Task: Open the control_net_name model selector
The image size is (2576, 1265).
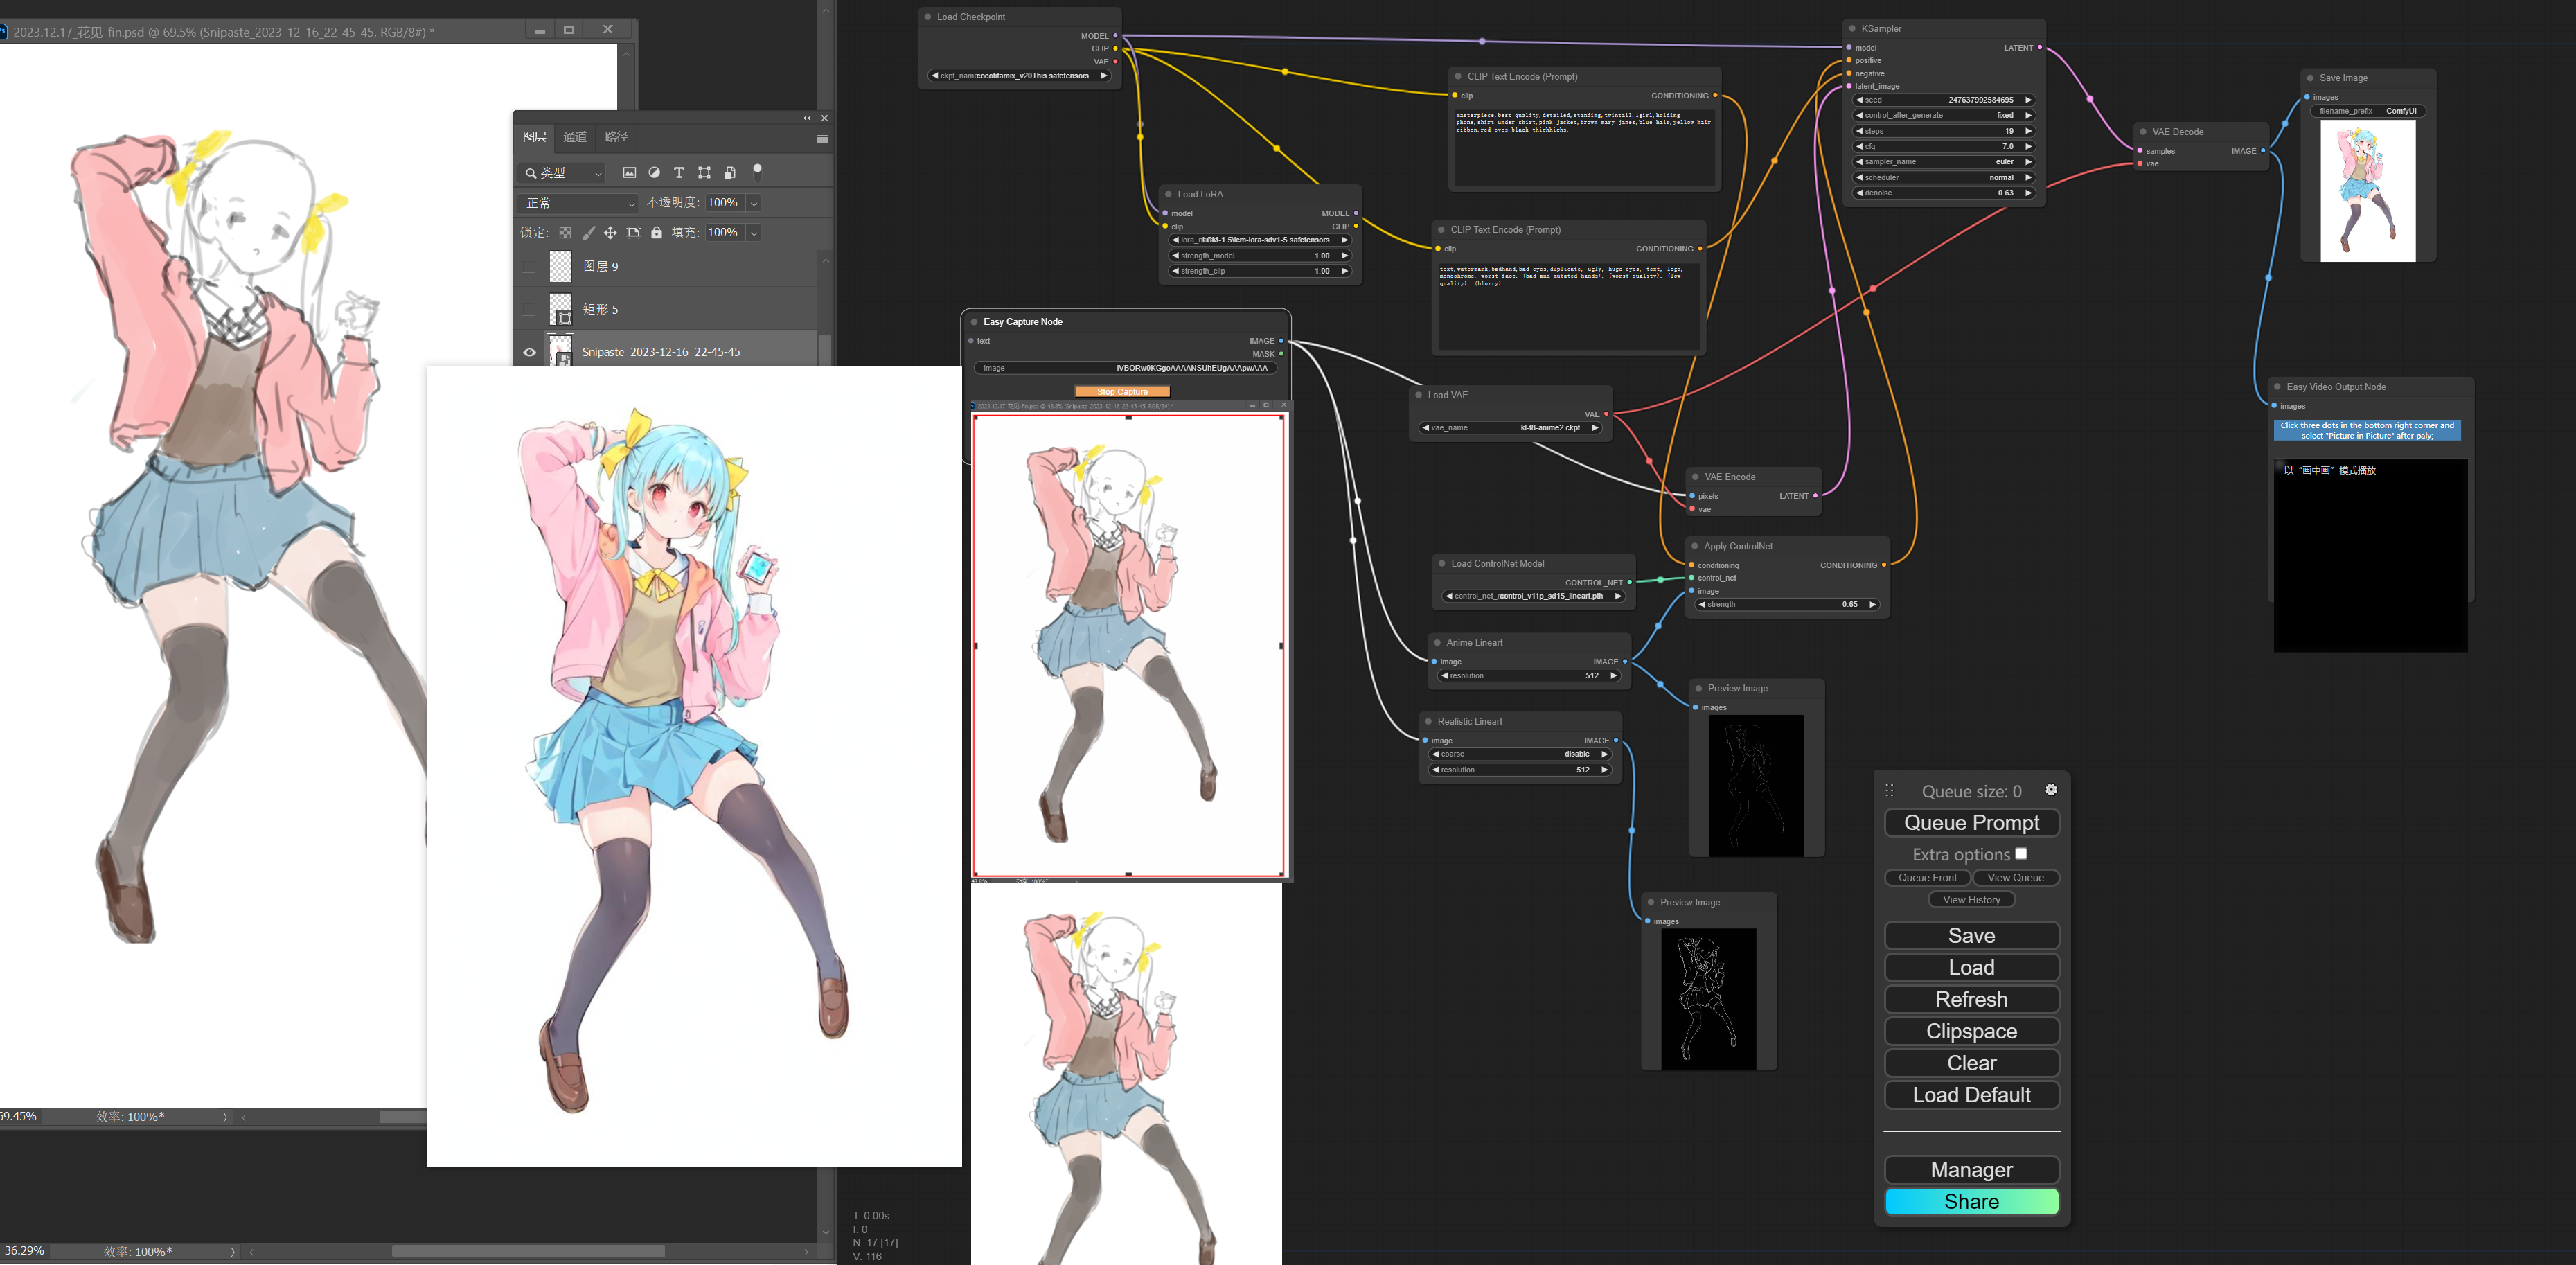Action: [x=1534, y=597]
